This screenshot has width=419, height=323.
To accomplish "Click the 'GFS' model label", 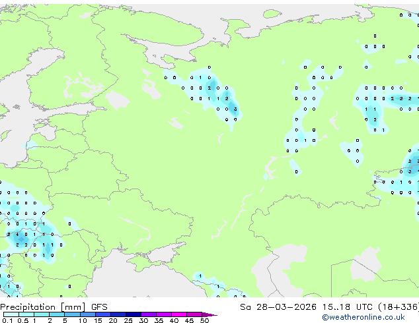I will (99, 307).
